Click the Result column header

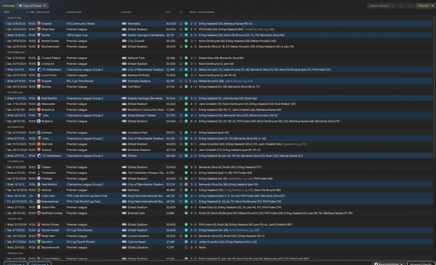pyautogui.click(x=193, y=12)
